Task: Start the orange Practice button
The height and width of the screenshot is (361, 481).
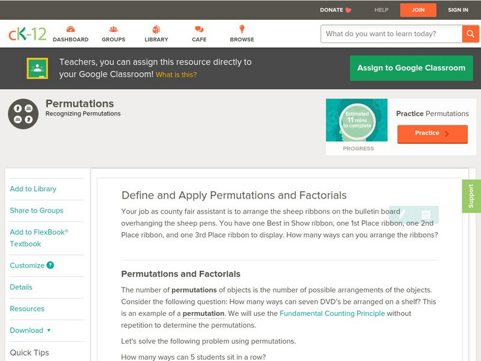Action: tap(432, 134)
